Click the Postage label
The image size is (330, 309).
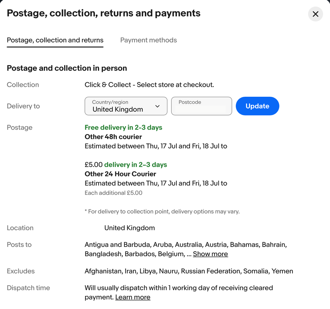(x=19, y=127)
